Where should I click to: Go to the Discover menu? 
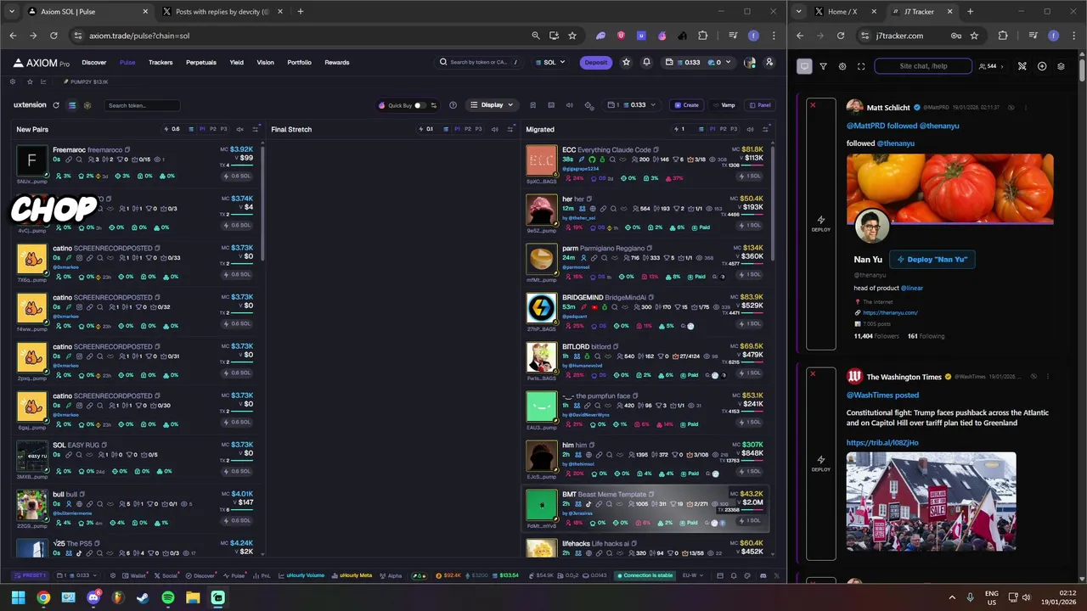click(93, 62)
